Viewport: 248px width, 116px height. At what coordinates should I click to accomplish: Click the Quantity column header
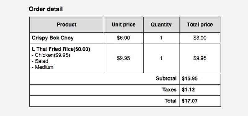[x=161, y=25]
